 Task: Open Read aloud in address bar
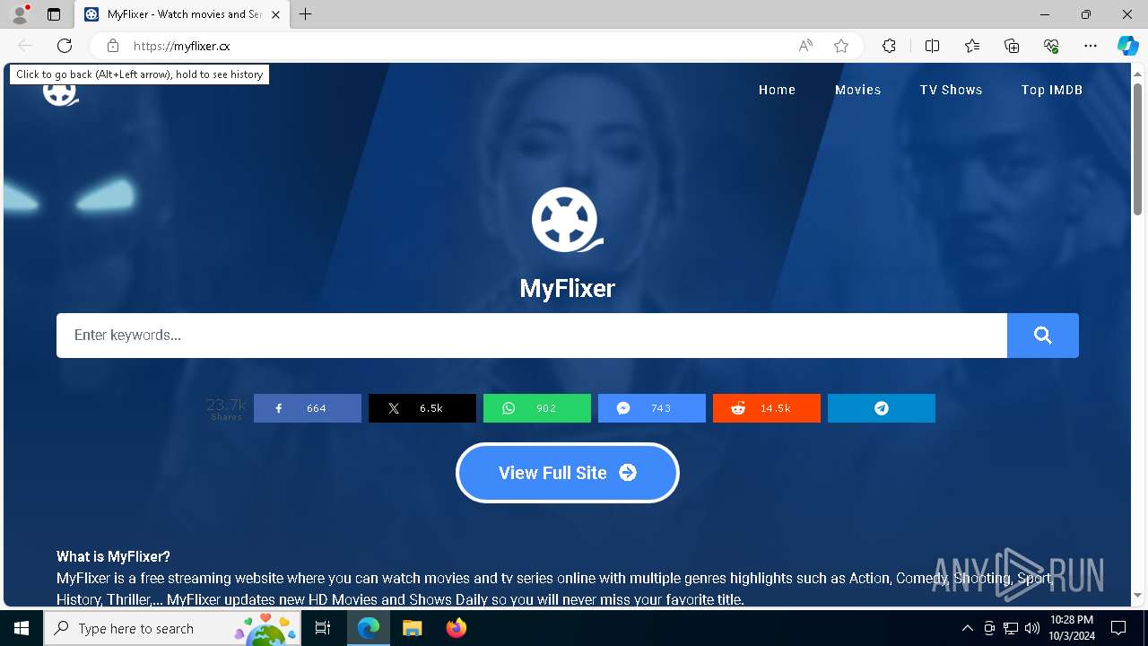point(805,46)
